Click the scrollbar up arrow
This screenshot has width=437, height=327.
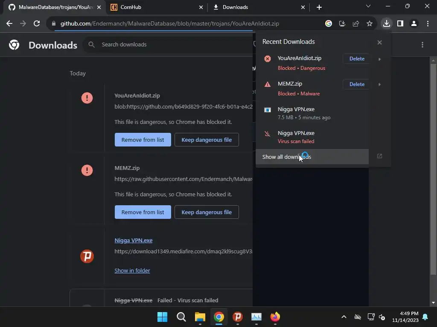coord(433,60)
